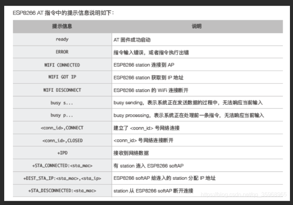Select the 'WIFI CONNECTED' cell
Image resolution: width=293 pixels, height=205 pixels.
[62, 65]
